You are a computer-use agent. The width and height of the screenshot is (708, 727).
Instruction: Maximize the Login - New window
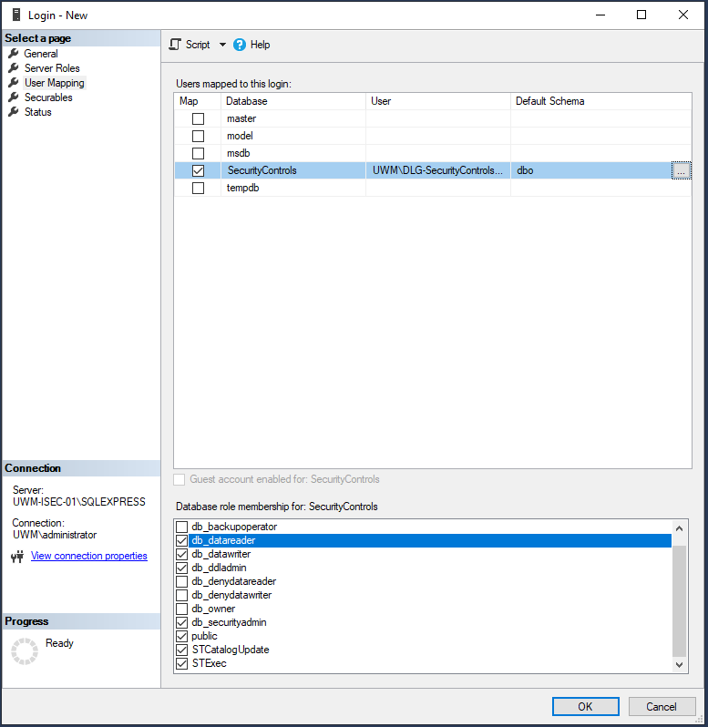tap(641, 15)
